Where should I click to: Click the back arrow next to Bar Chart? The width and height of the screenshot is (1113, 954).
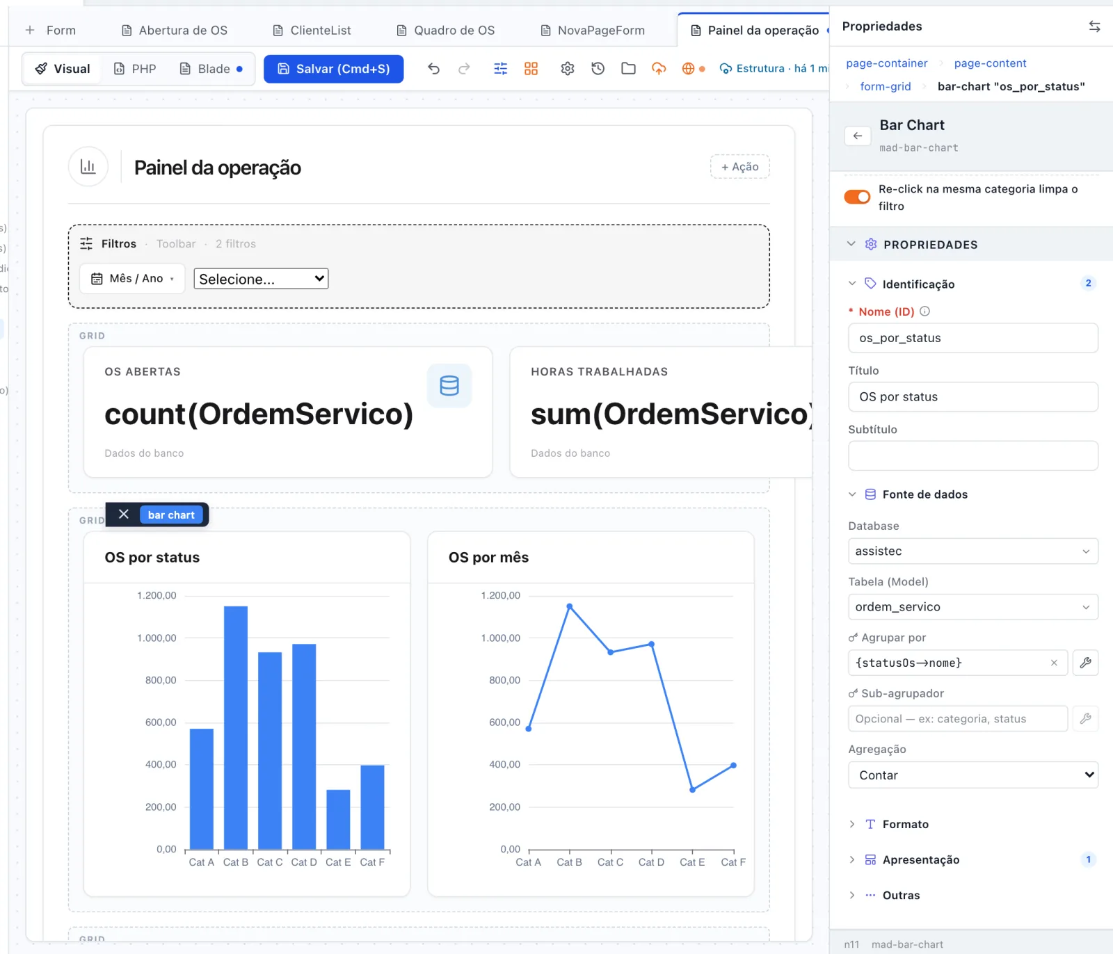tap(858, 136)
